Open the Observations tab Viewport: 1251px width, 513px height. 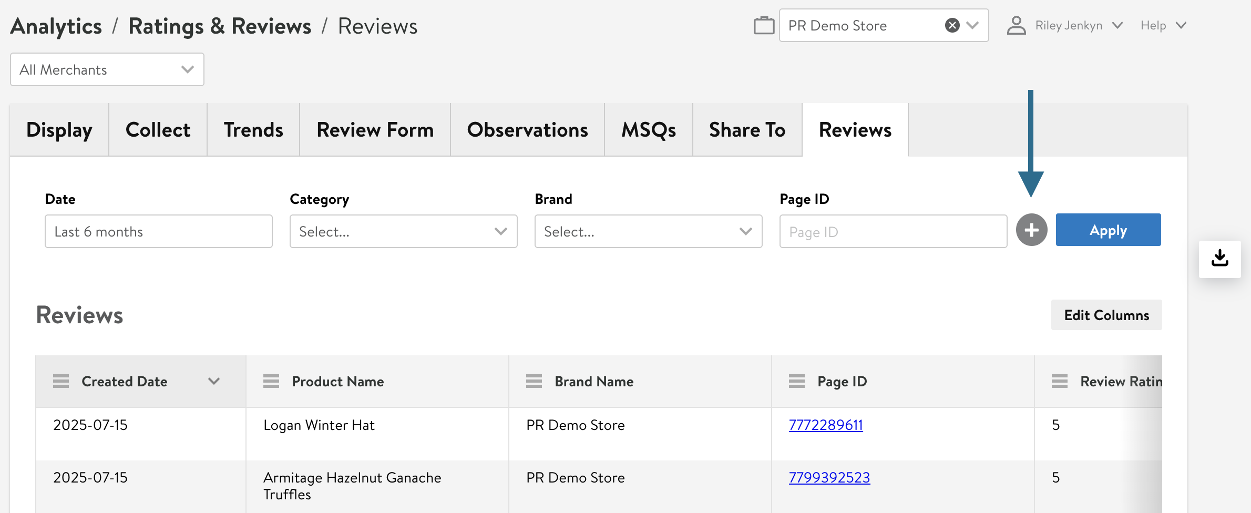tap(527, 130)
